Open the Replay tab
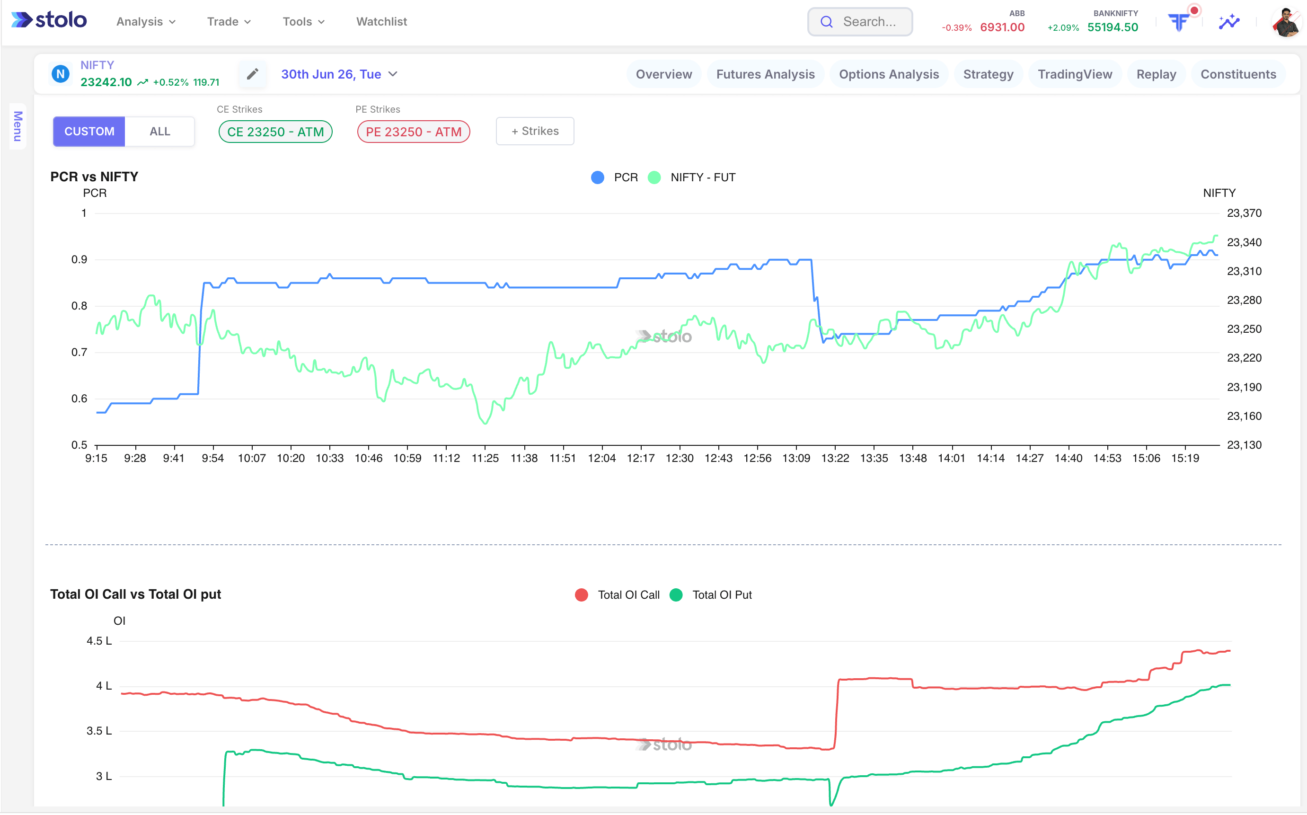 pos(1156,74)
